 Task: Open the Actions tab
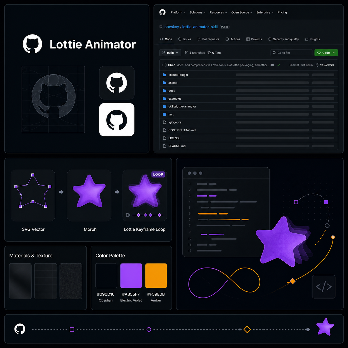tap(233, 39)
